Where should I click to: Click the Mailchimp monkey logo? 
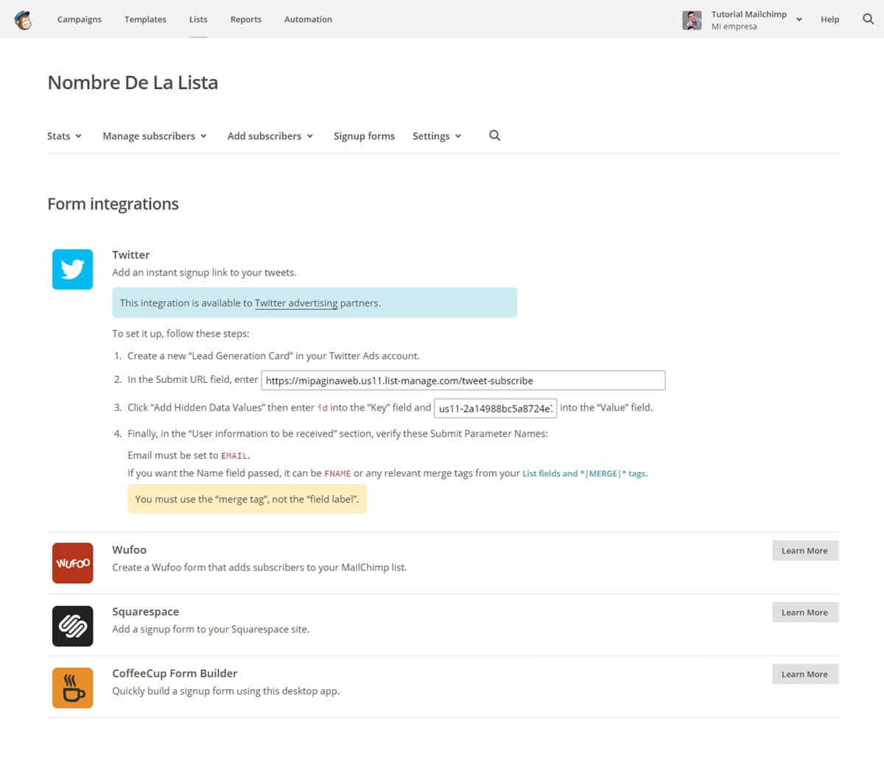click(23, 21)
